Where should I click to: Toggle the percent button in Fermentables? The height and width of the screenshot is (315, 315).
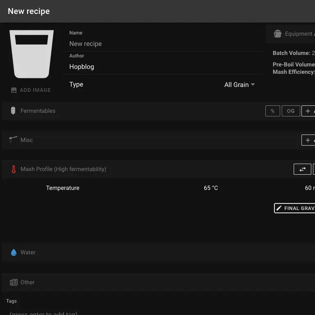tap(272, 111)
